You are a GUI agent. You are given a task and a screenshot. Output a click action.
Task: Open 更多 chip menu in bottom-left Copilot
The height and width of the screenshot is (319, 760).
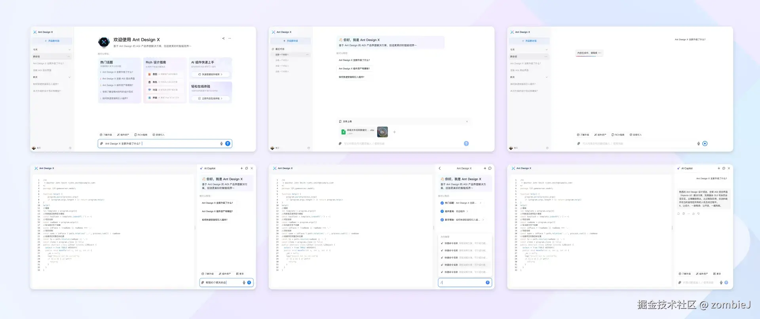click(240, 274)
